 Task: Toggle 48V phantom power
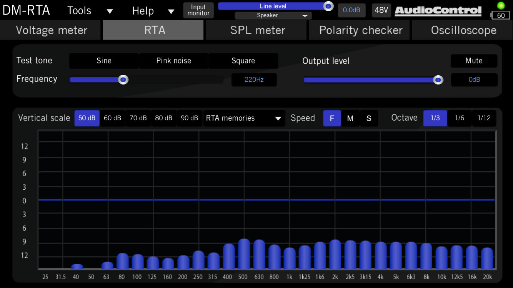pos(381,10)
